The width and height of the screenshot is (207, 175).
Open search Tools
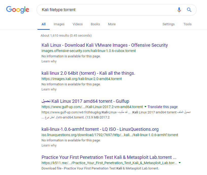[x=187, y=24]
